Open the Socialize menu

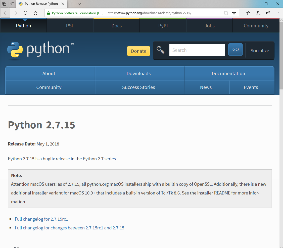pyautogui.click(x=260, y=51)
